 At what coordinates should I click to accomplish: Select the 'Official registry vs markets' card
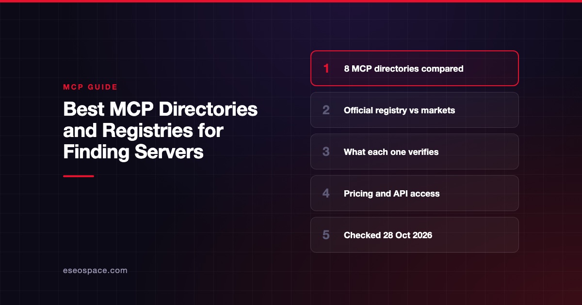415,110
